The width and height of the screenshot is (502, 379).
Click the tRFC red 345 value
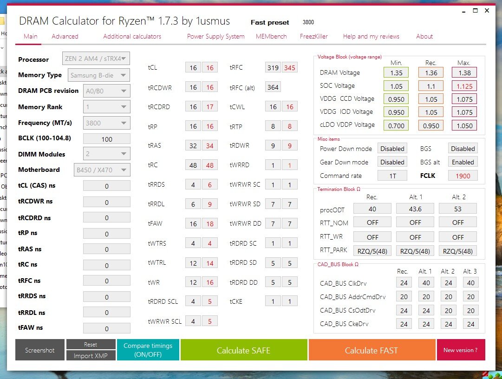289,67
